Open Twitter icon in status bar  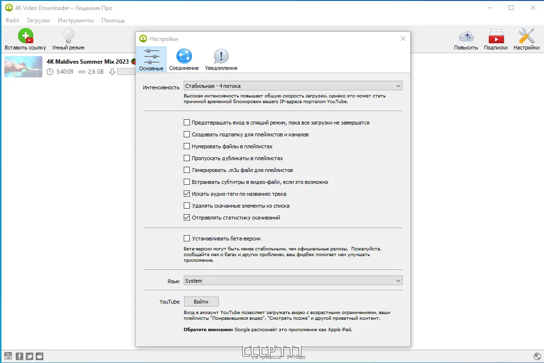point(30,356)
